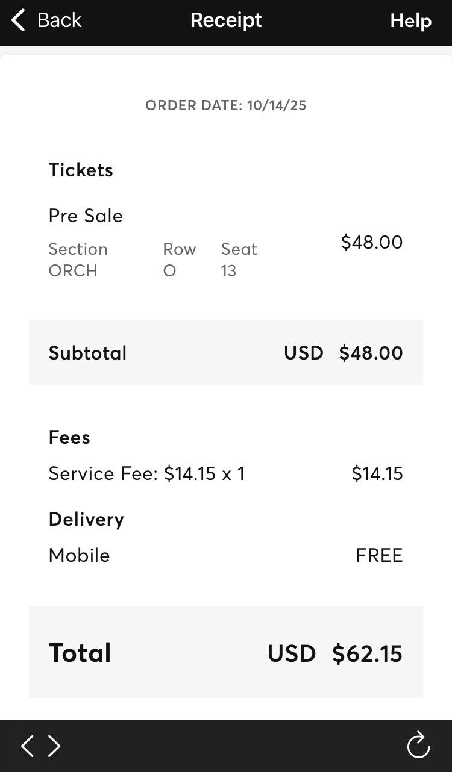Tap the $14.15 fee amount
The image size is (452, 772).
click(x=377, y=473)
